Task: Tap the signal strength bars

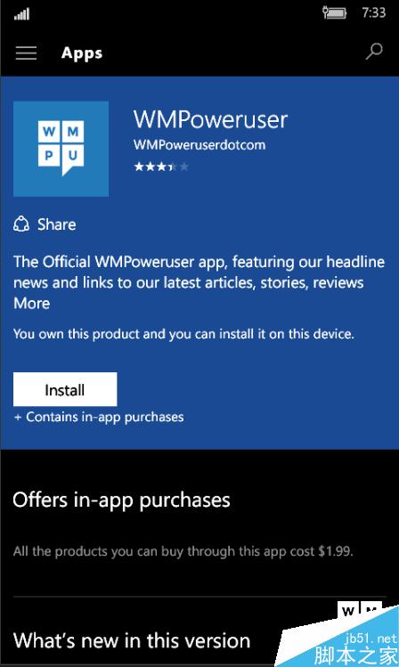Action: click(x=21, y=14)
